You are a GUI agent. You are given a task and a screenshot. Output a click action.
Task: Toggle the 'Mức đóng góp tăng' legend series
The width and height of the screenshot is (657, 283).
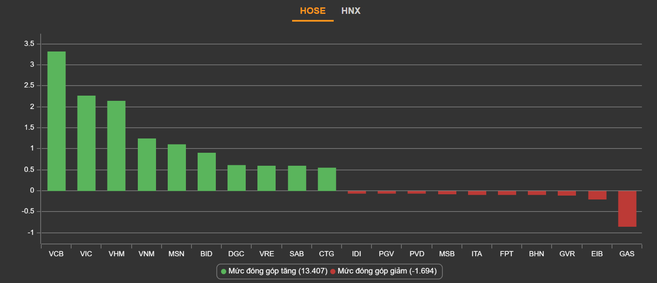pos(277,271)
